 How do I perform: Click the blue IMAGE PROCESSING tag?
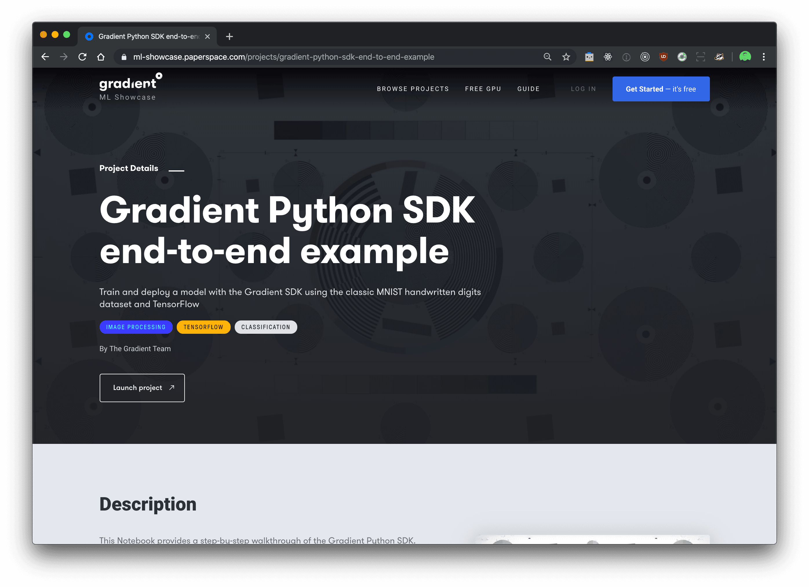click(136, 327)
